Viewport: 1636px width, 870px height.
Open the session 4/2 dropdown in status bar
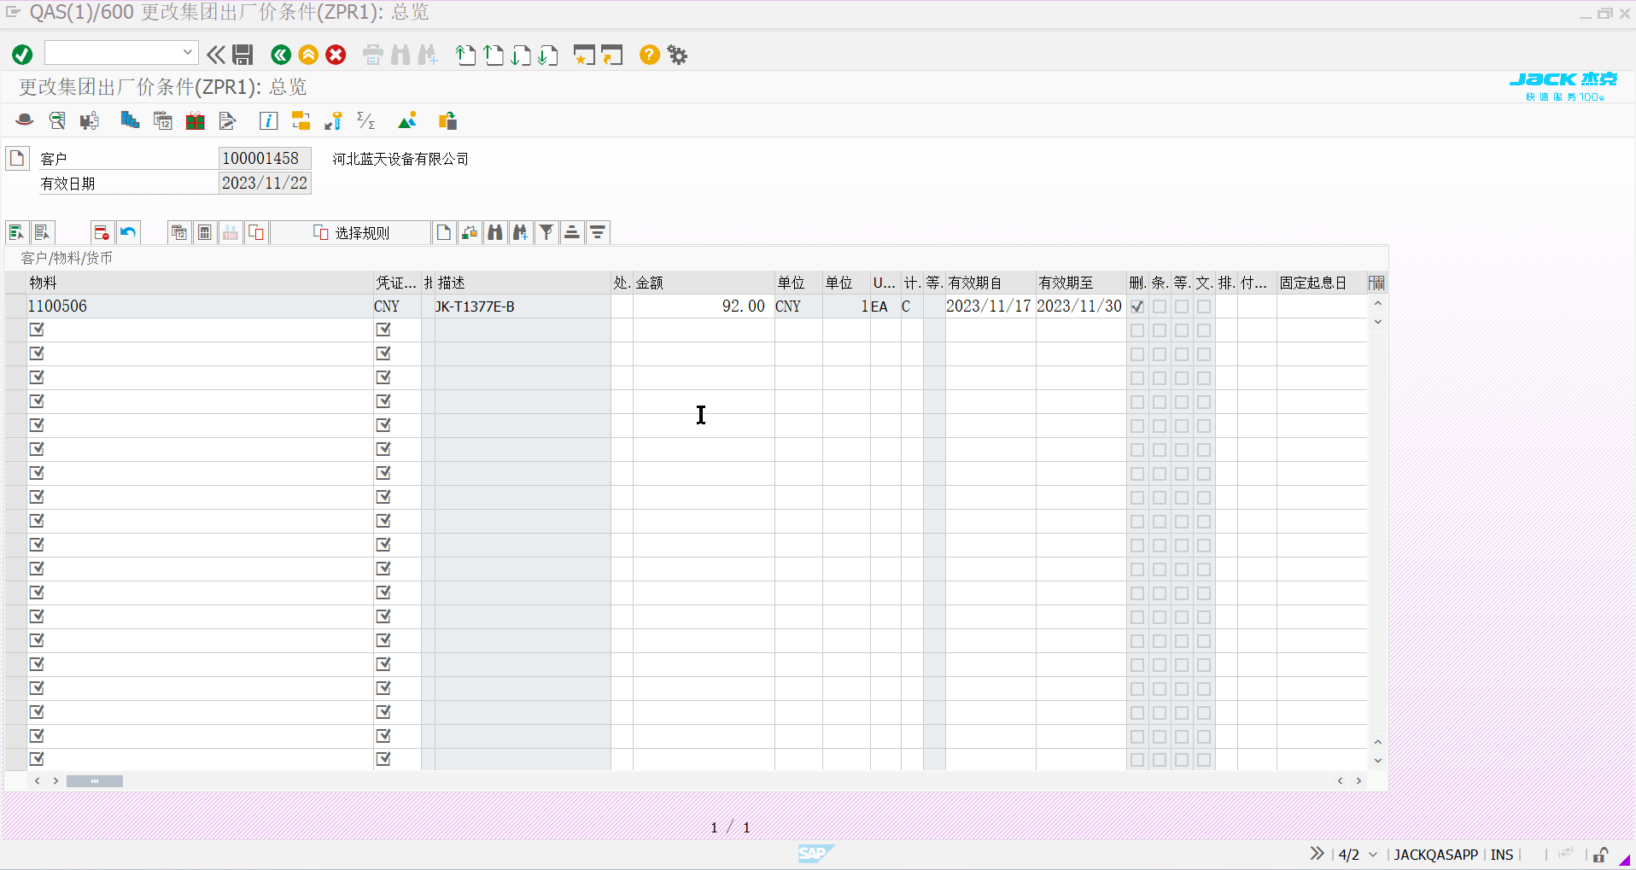[x=1371, y=854]
